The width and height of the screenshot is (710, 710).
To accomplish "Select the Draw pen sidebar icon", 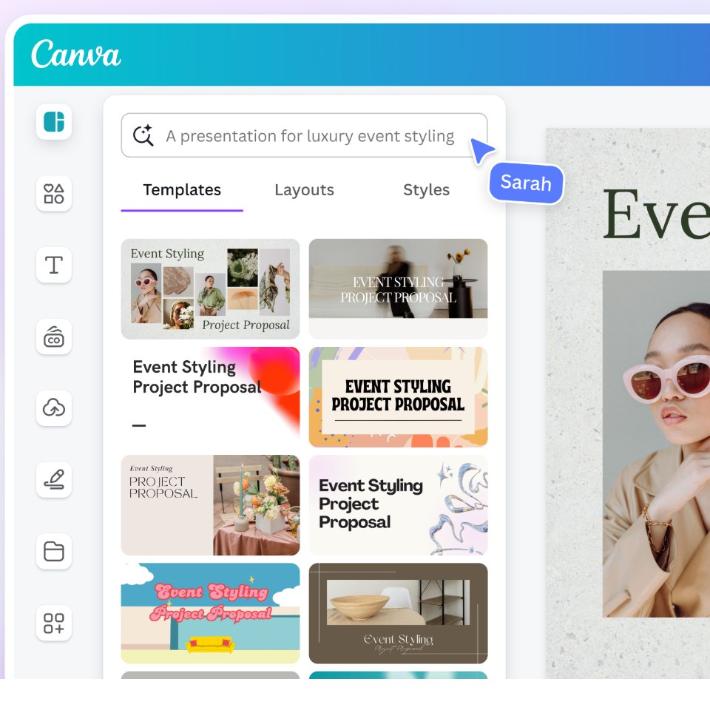I will (x=54, y=479).
